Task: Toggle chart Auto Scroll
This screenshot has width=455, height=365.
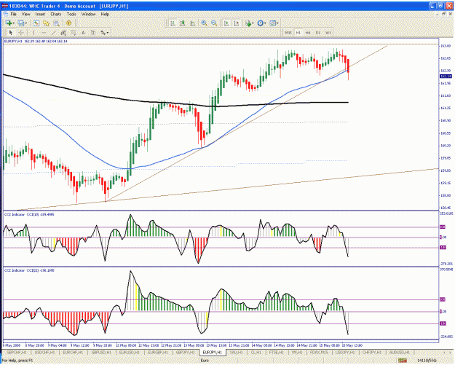Action: pos(226,23)
